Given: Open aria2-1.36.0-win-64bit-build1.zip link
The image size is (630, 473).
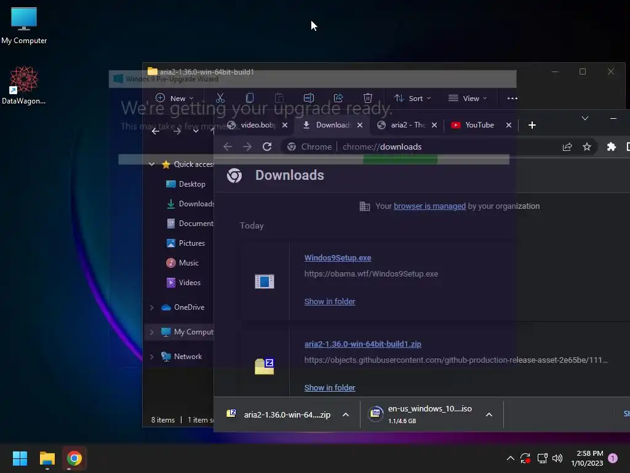Looking at the screenshot, I should pyautogui.click(x=362, y=344).
